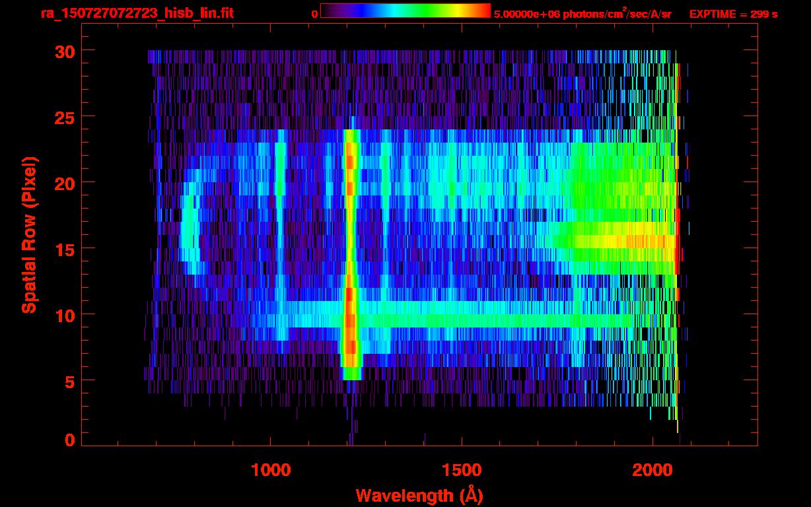This screenshot has width=811, height=507.
Task: Click the spatial row tick label 5
Action: point(69,381)
